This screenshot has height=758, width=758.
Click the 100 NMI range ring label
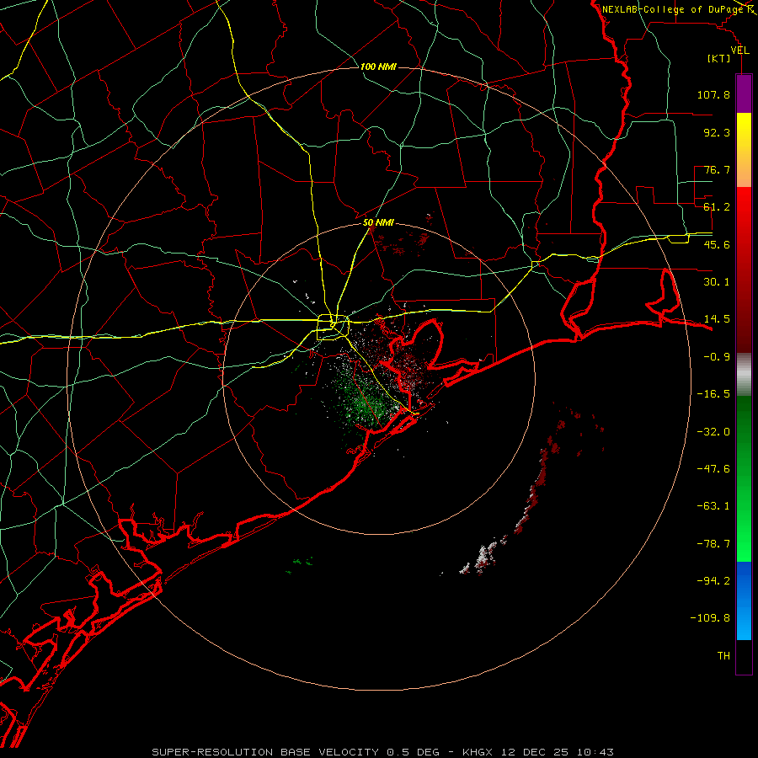click(x=378, y=67)
